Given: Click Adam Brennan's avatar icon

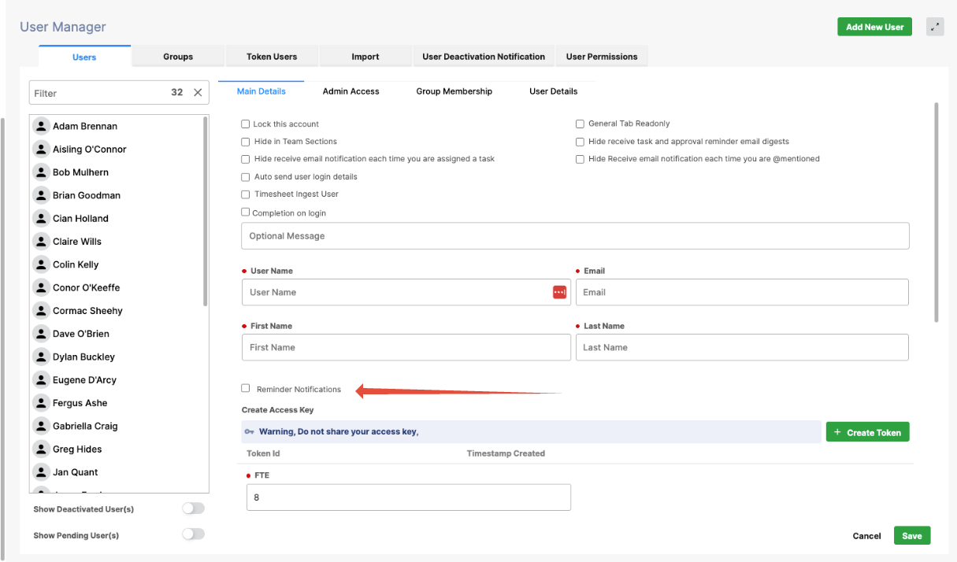Looking at the screenshot, I should click(x=42, y=126).
